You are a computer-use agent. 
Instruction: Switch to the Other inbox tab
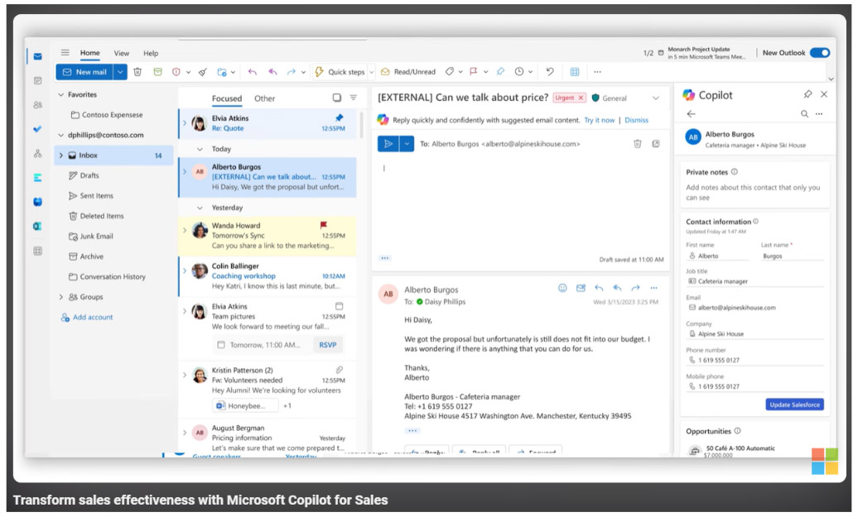coord(264,98)
